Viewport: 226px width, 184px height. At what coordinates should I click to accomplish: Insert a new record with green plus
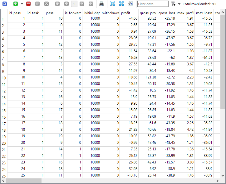[x=16, y=4]
